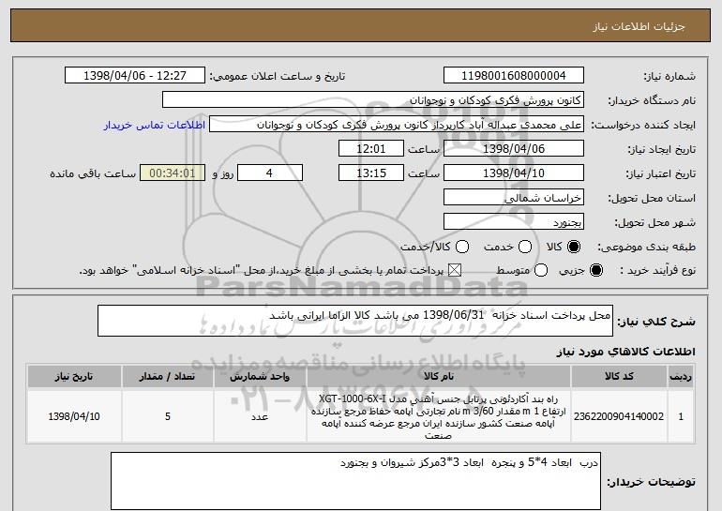The image size is (722, 511).
Task: Click the ساعت باقی مانده label
Action: [93, 173]
